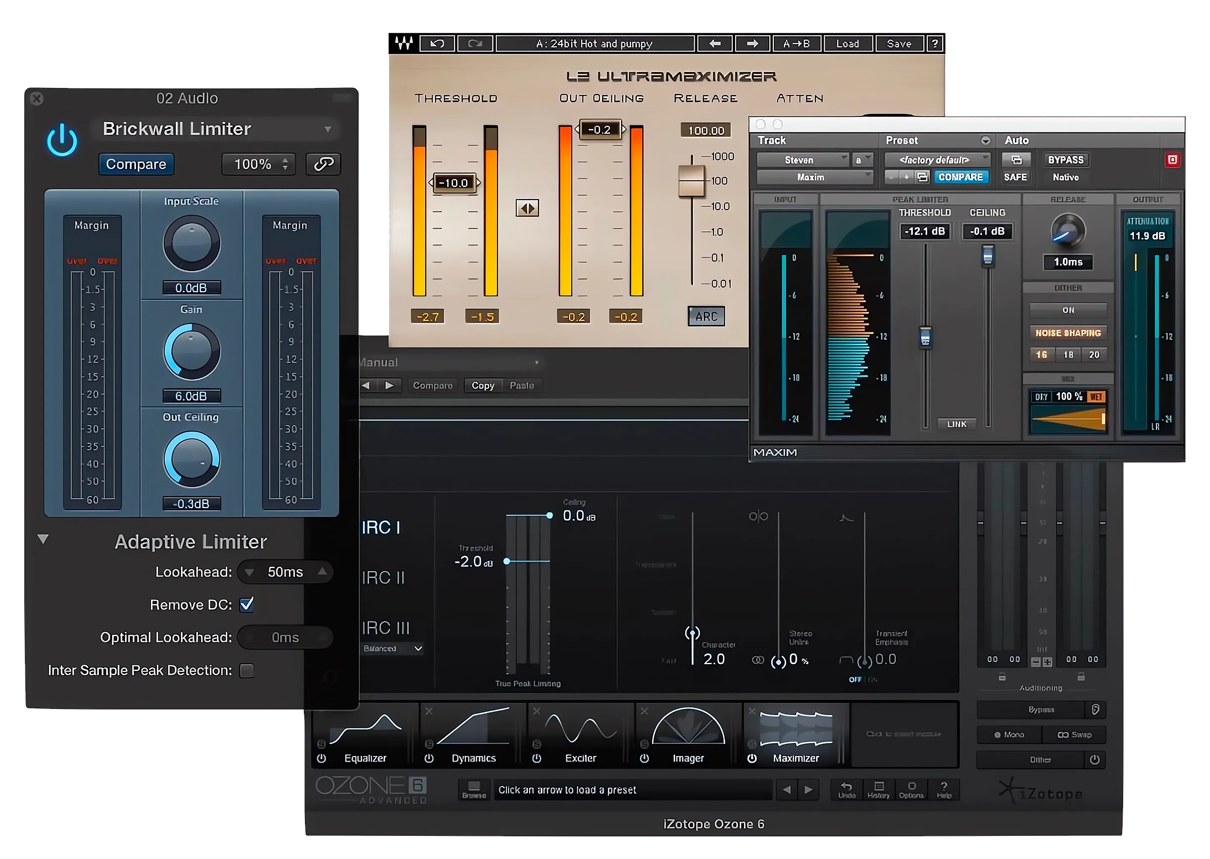Select 18-bit dither in Maxim
The image size is (1210, 859).
tap(1068, 354)
